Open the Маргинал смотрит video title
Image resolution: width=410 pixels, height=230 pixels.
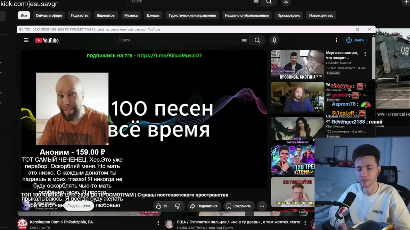[x=342, y=55]
